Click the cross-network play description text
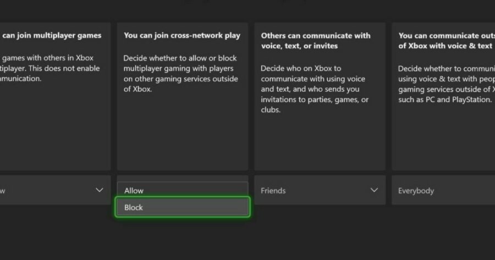 pyautogui.click(x=181, y=73)
